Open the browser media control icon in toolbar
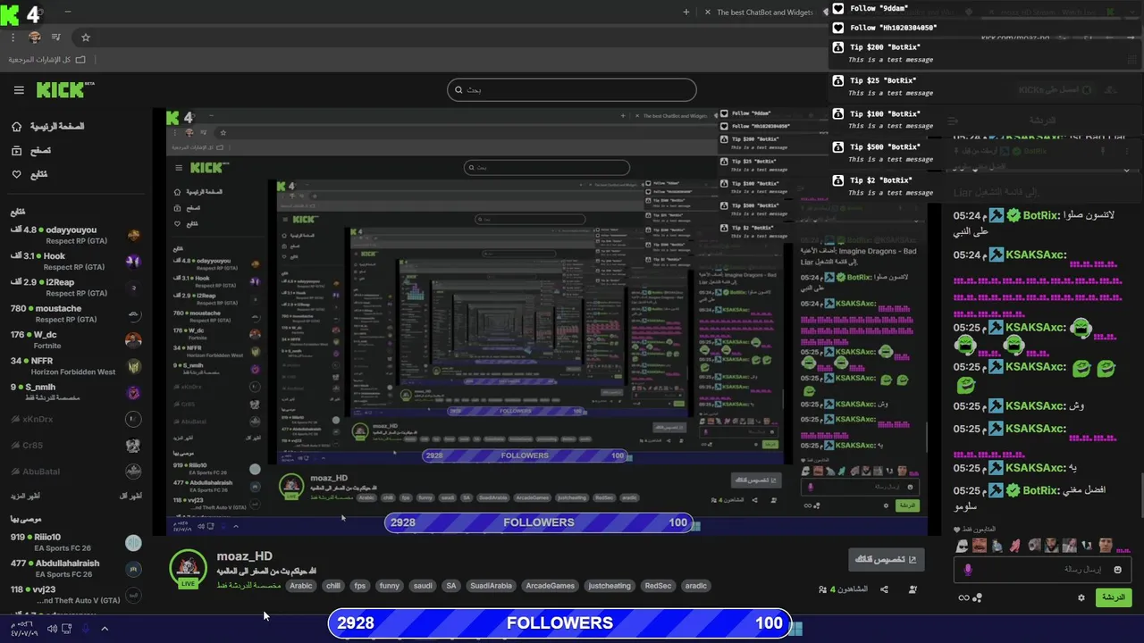Image resolution: width=1144 pixels, height=643 pixels. click(56, 38)
